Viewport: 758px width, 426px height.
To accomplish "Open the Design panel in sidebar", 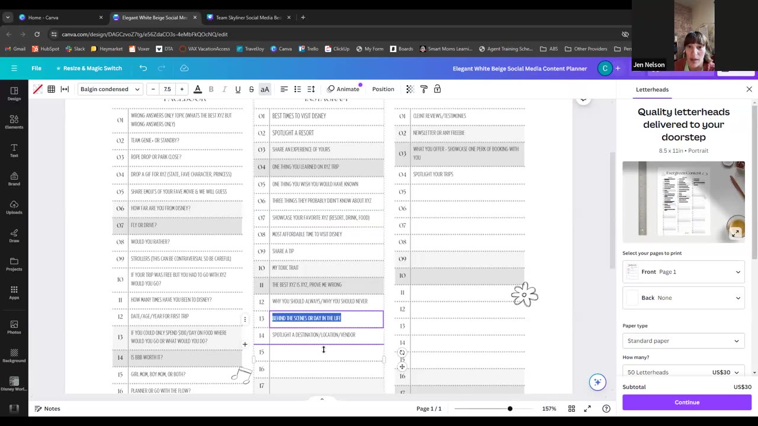I will click(x=14, y=93).
